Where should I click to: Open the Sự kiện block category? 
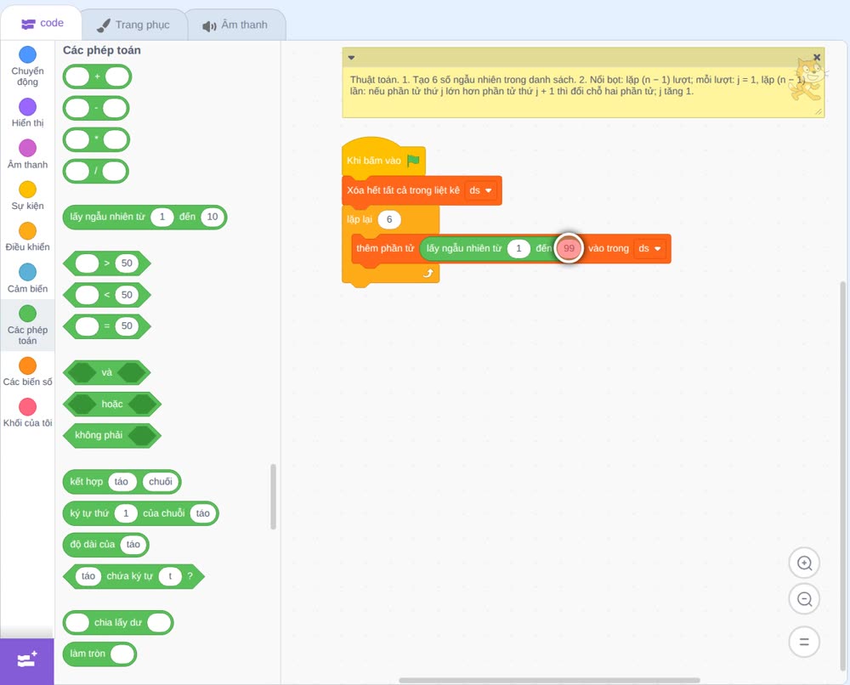pos(28,195)
